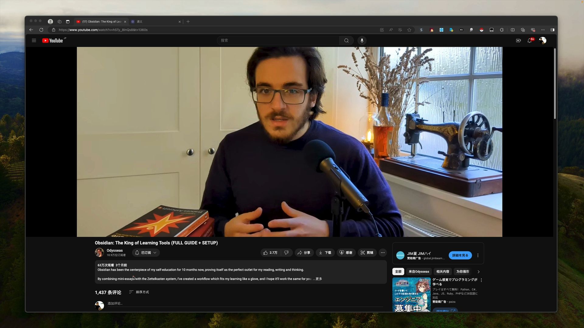
Task: Open the YouTube account avatar menu
Action: tap(543, 40)
